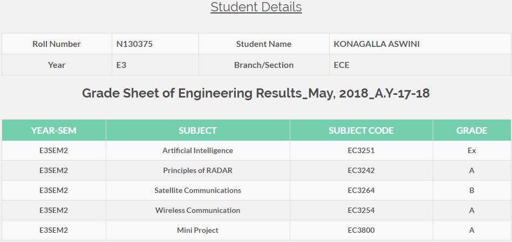Select Satellite Communications subject cell
The image size is (512, 242).
(x=197, y=190)
